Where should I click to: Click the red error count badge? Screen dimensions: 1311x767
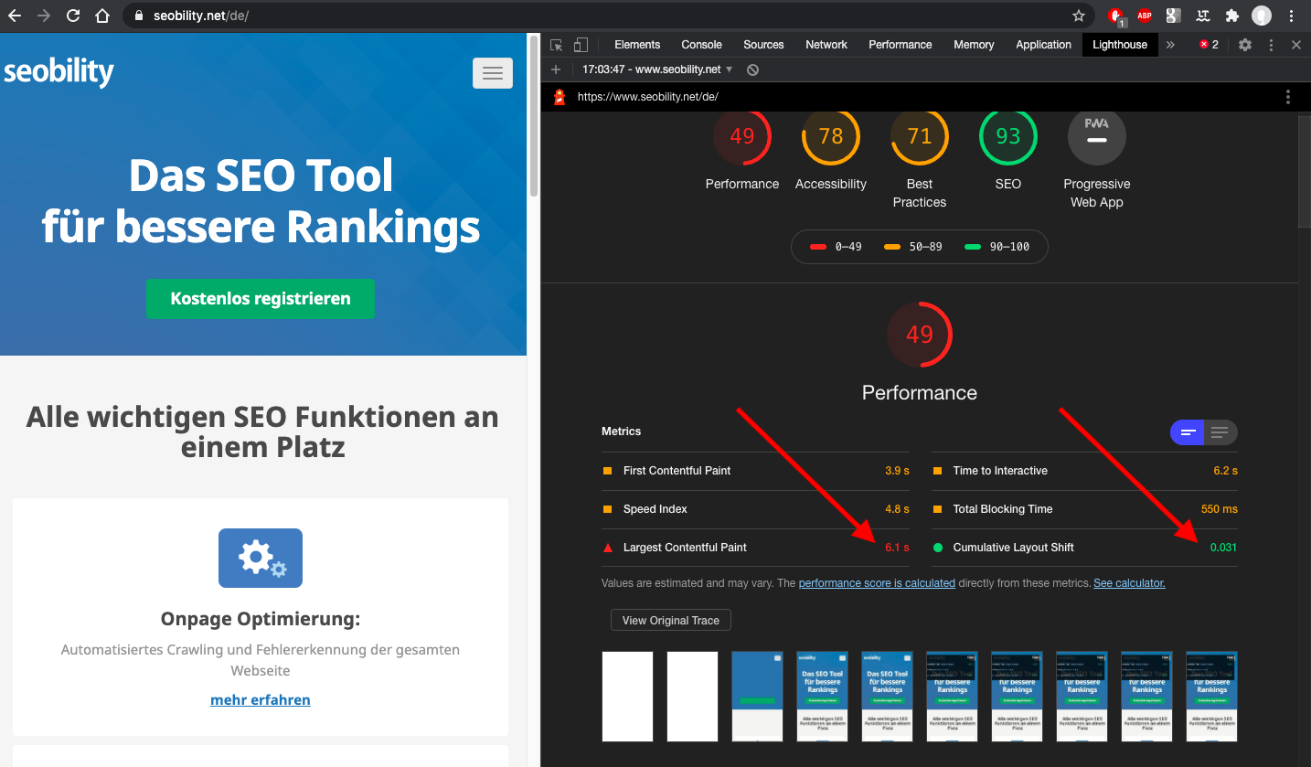[1210, 45]
